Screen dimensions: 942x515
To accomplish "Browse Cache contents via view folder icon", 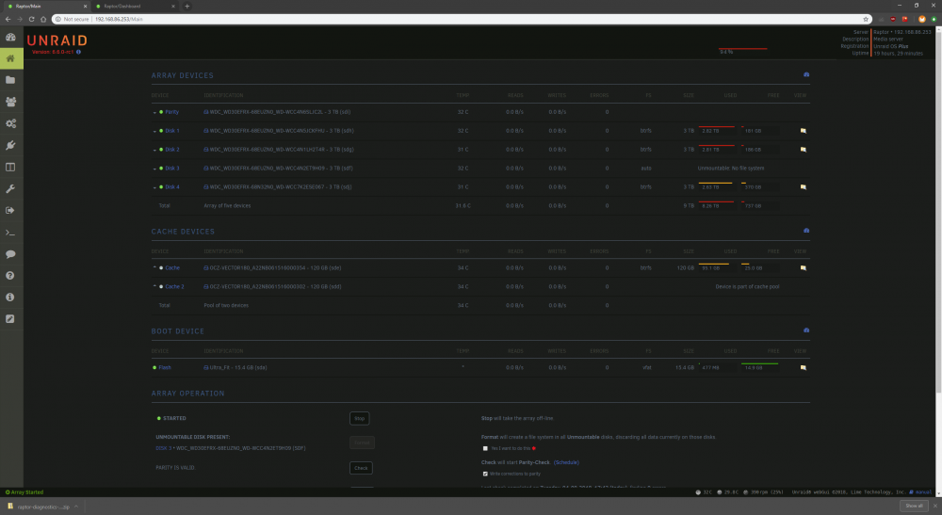I will coord(804,267).
